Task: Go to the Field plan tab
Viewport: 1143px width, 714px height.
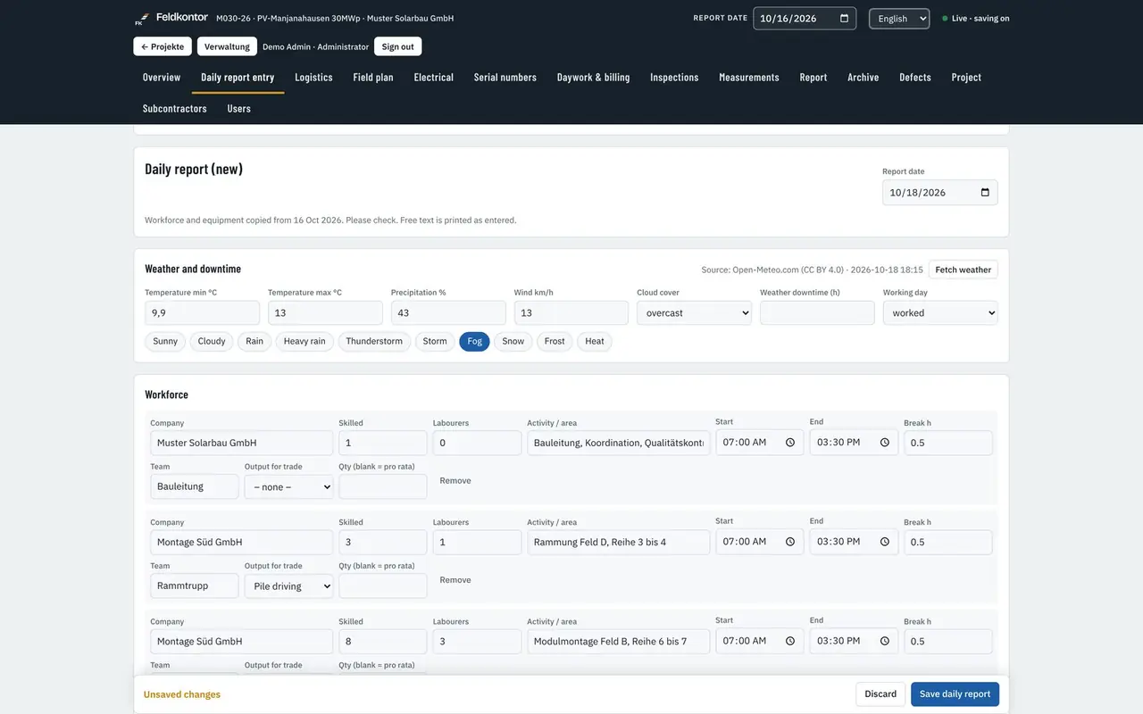Action: (x=373, y=78)
